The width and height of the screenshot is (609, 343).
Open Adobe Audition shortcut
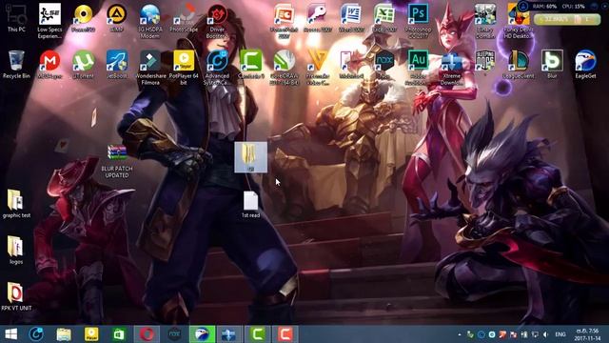pyautogui.click(x=418, y=67)
